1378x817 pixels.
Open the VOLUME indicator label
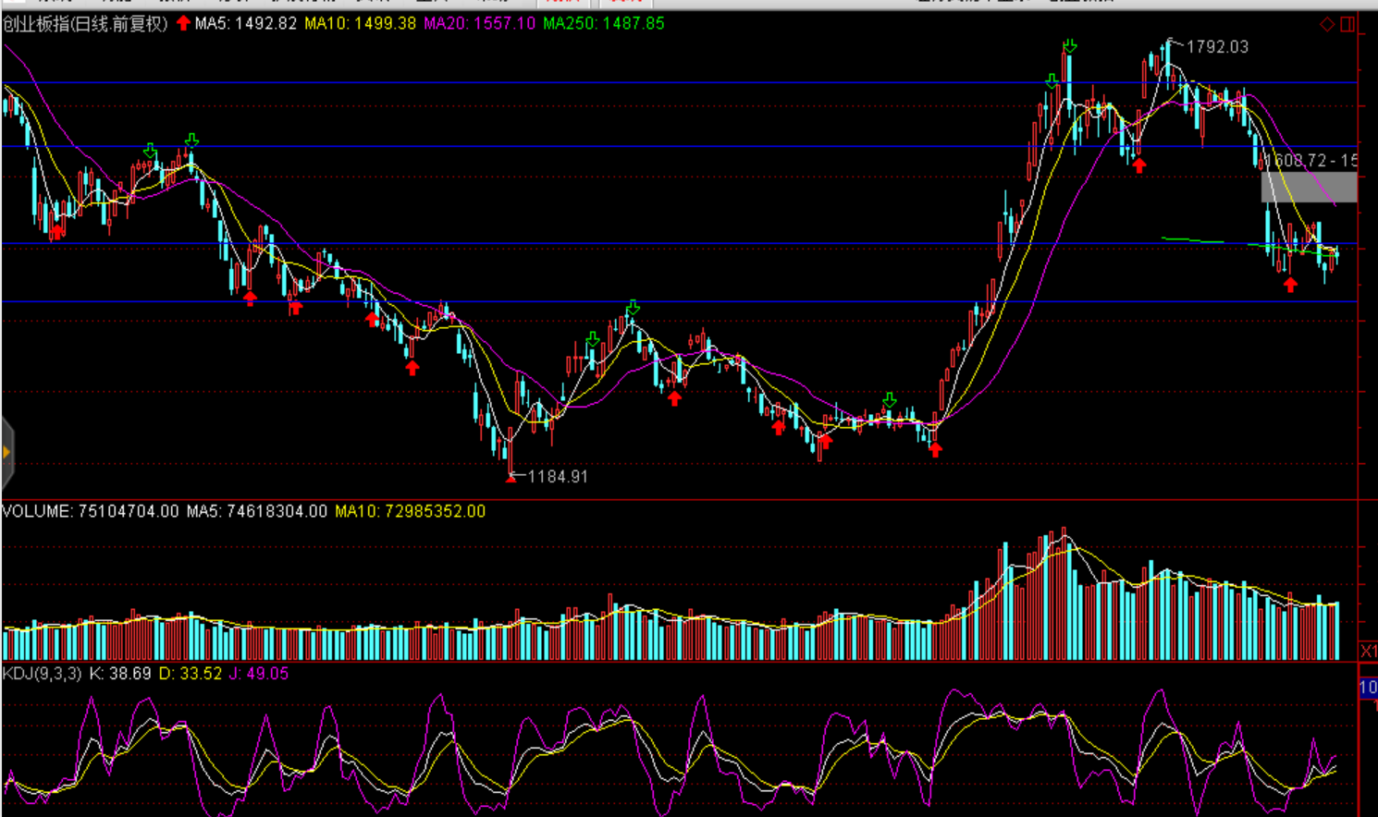[x=90, y=511]
